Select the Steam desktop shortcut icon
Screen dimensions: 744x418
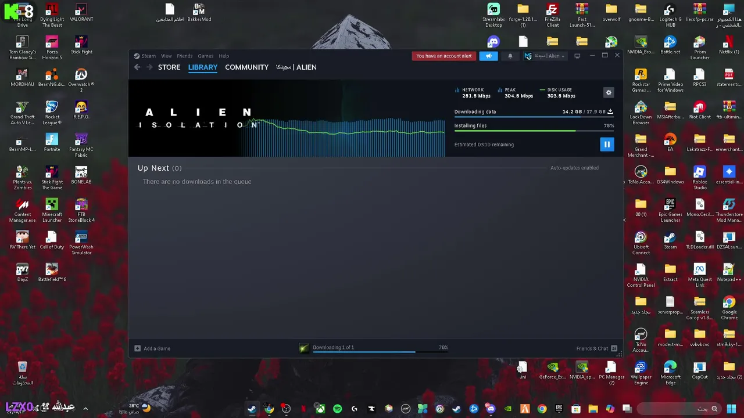coord(670,240)
